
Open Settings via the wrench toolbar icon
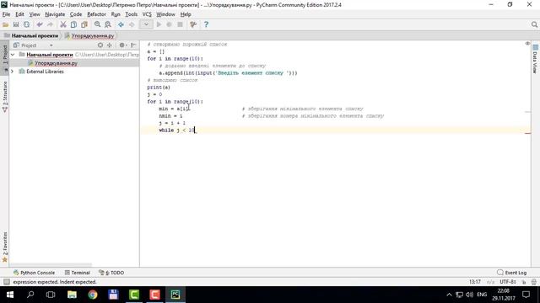point(193,24)
